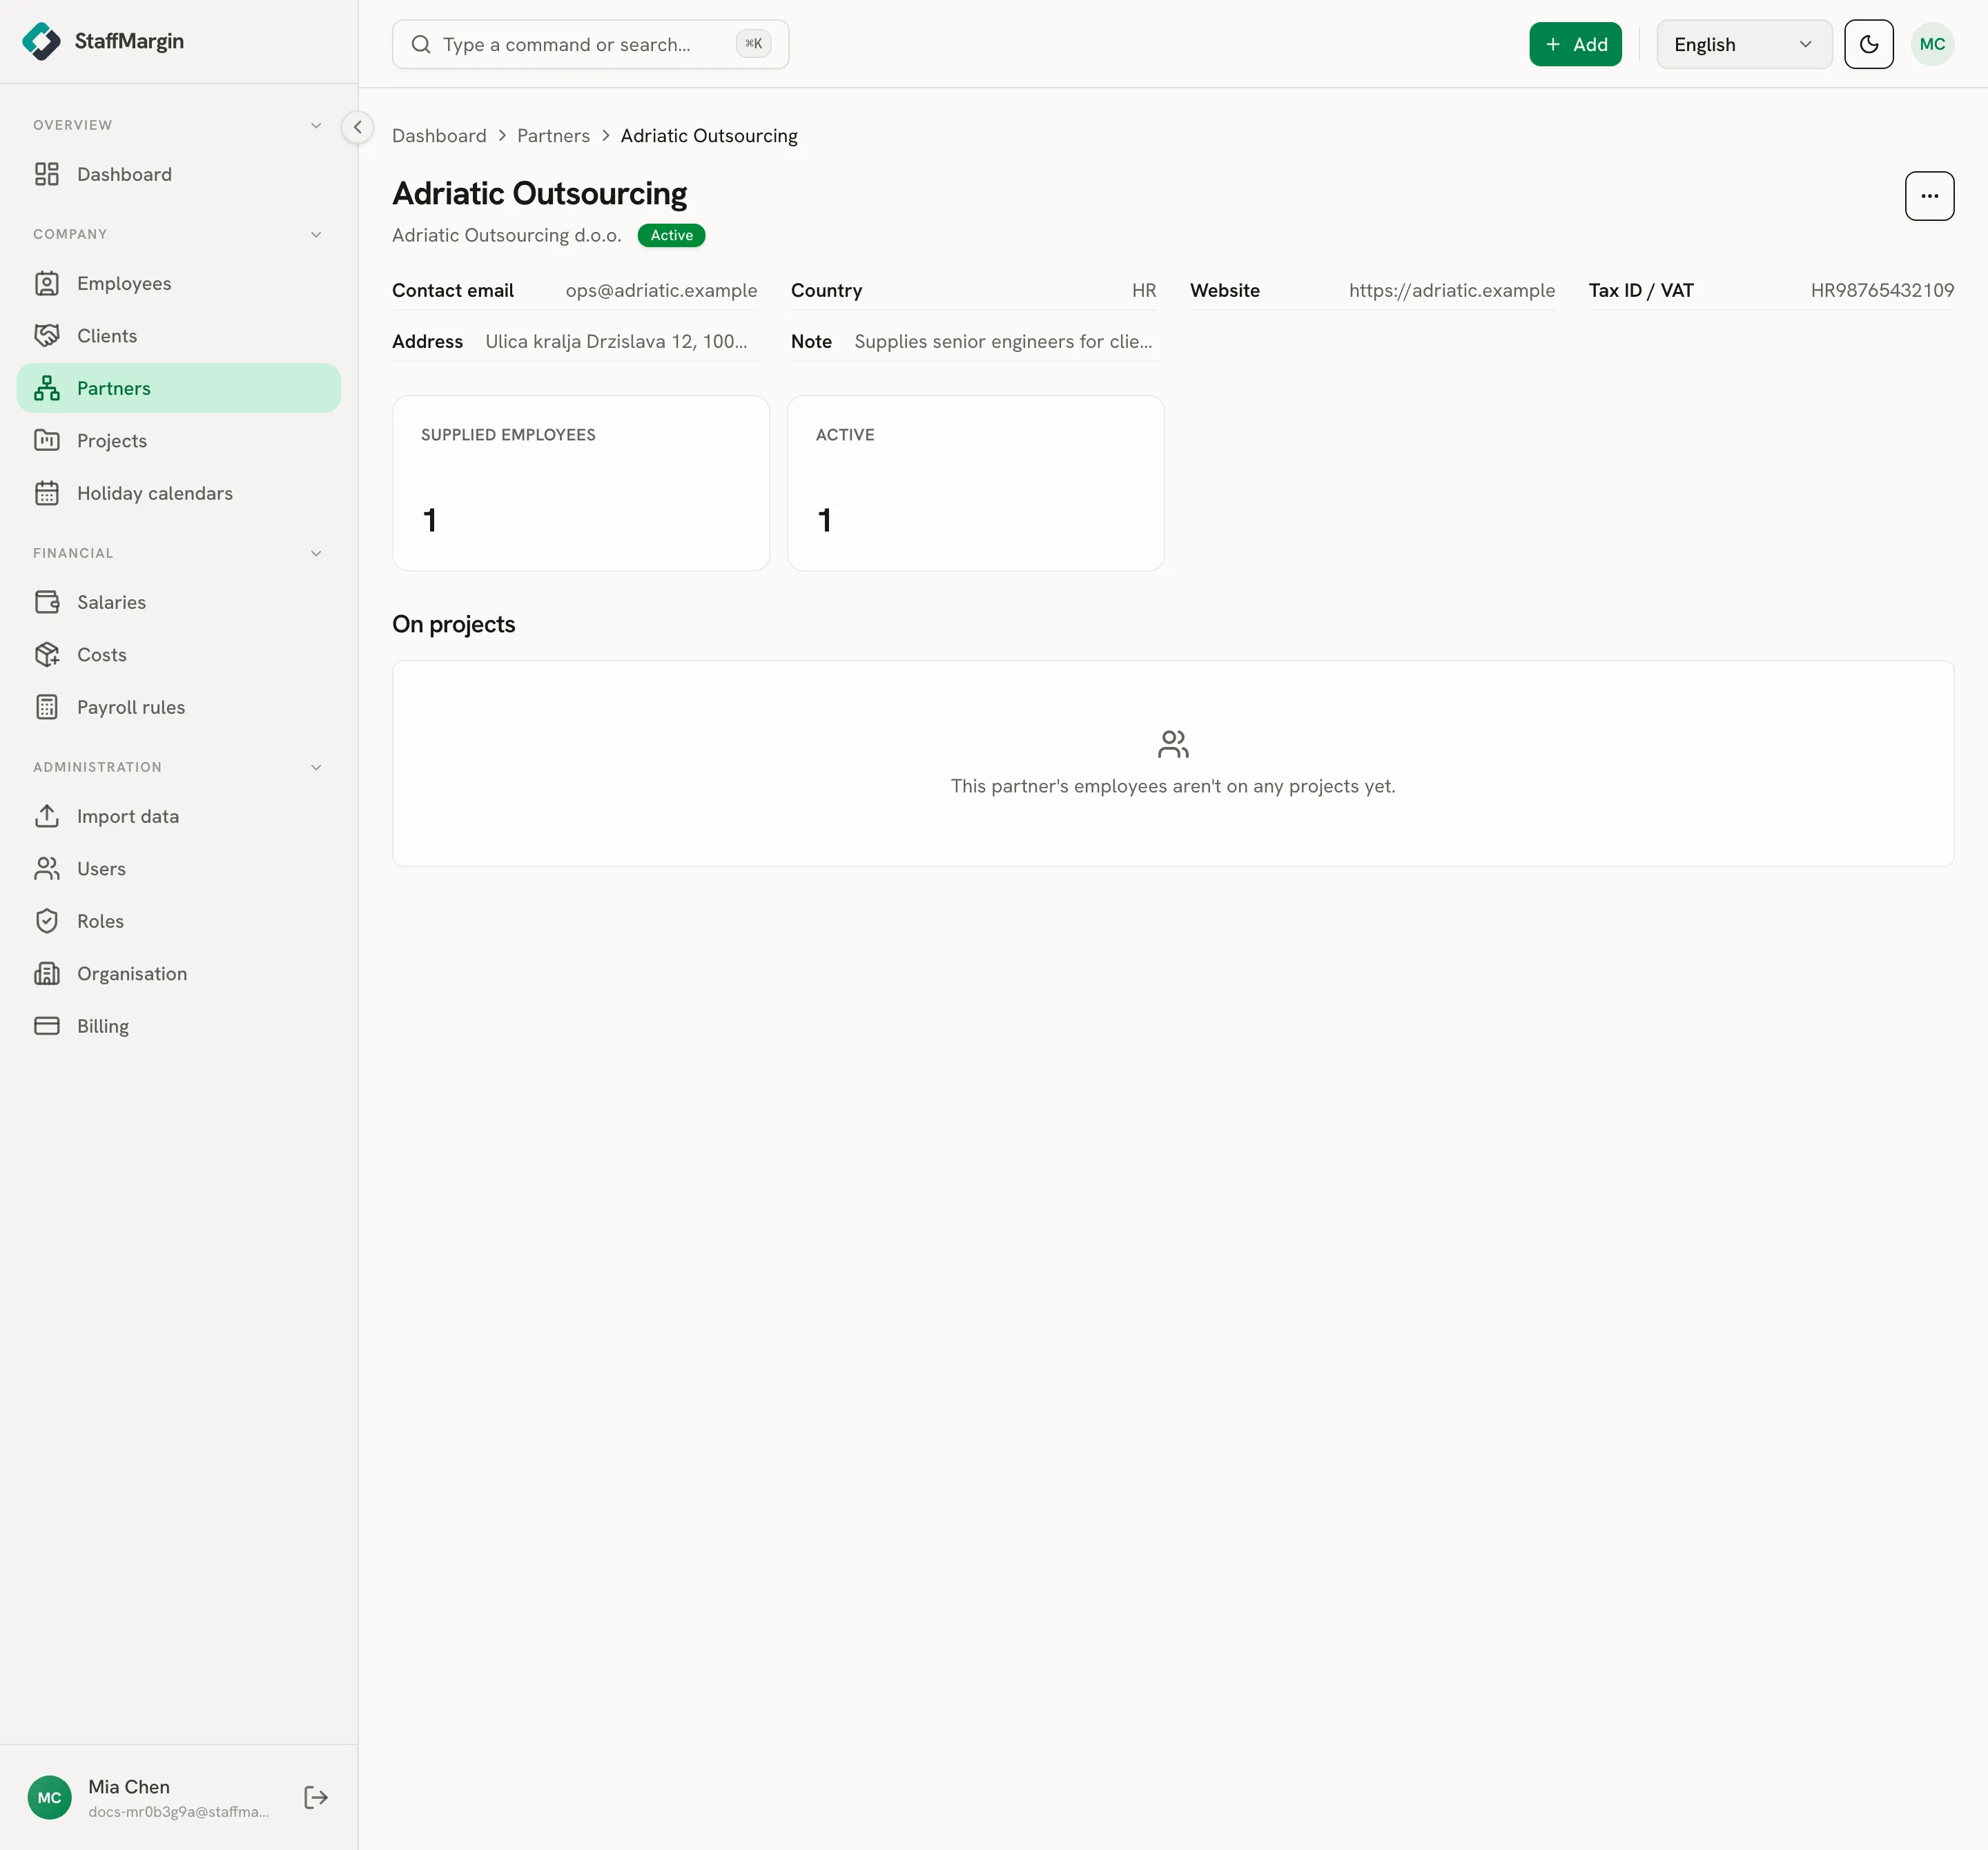Click the ⌘K shortcut badge

(754, 44)
